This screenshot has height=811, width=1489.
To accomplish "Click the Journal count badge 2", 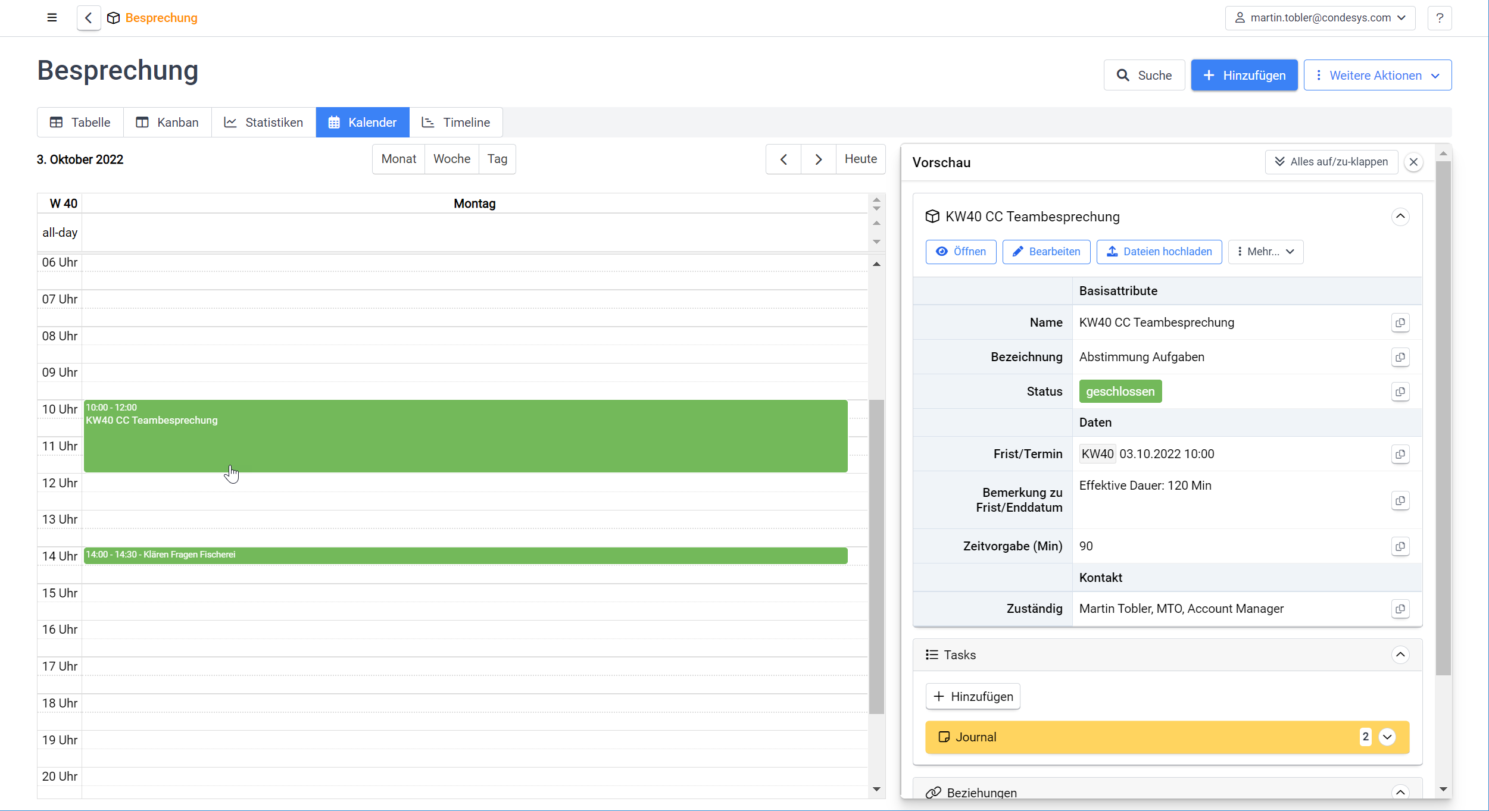I will [x=1365, y=737].
